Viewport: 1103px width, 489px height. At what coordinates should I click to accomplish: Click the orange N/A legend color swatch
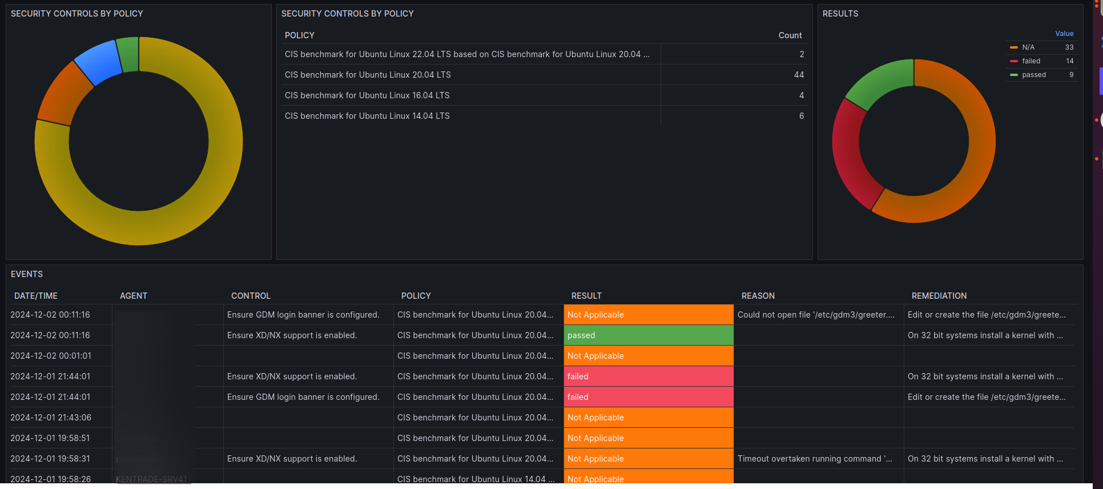tap(1014, 47)
